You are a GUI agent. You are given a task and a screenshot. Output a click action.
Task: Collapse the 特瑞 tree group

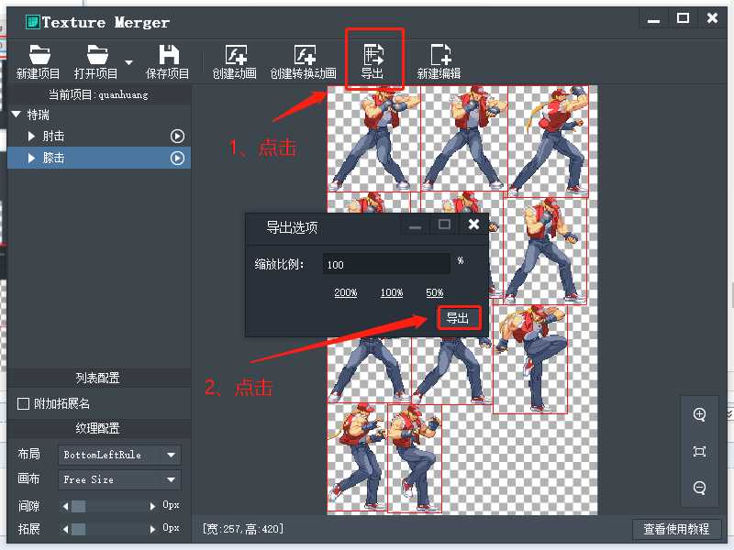[17, 114]
